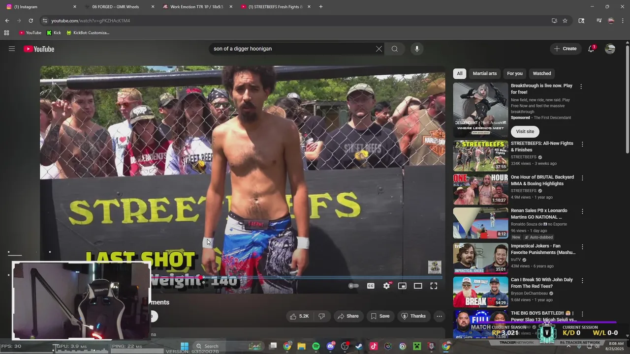
Task: Open Renan Sales PB x Leonardo Martins video
Action: pos(539,214)
